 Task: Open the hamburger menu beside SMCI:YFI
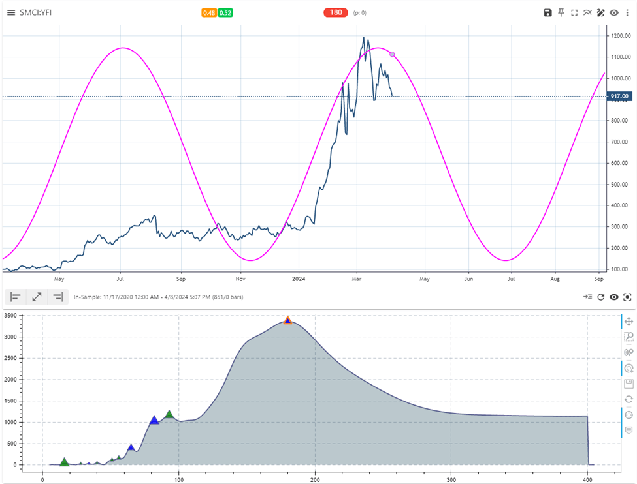point(11,12)
